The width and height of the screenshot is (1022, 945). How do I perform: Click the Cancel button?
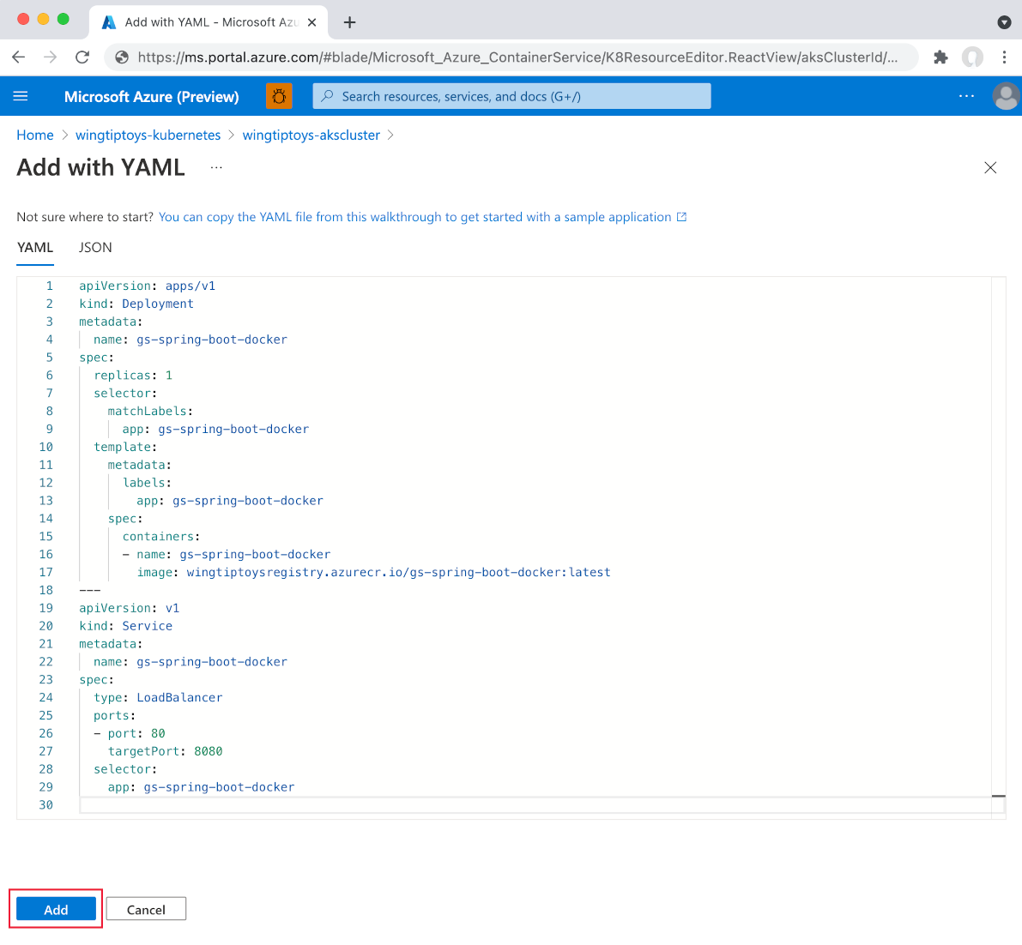146,908
